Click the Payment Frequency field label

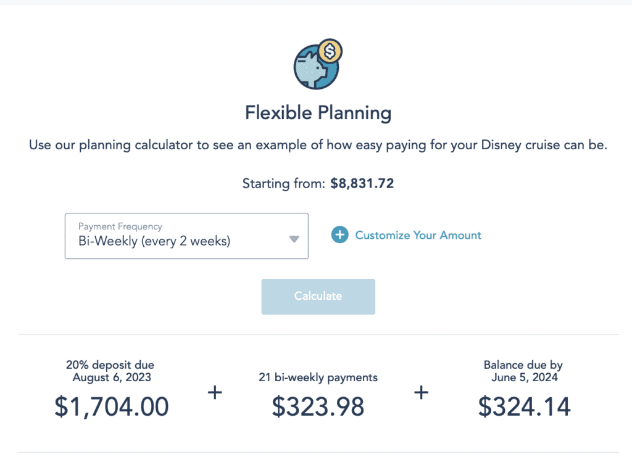120,226
